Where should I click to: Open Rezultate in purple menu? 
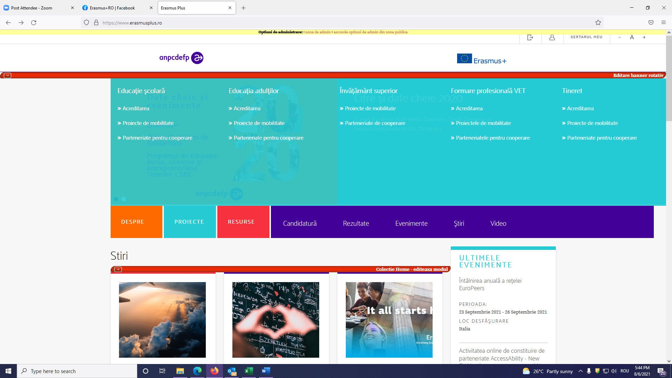356,223
